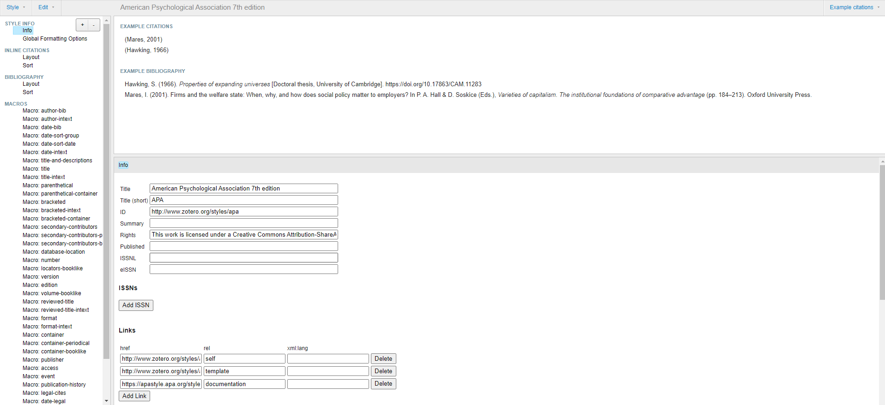Delete the template link row

click(383, 371)
